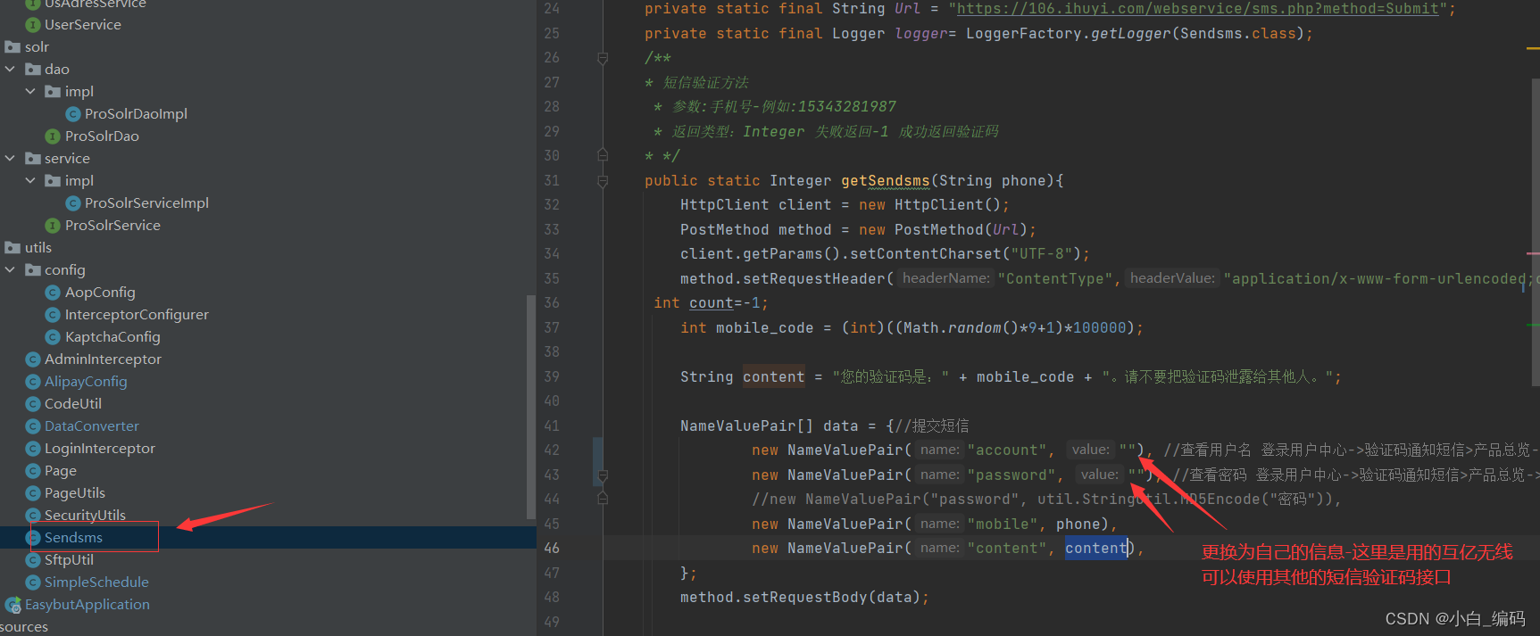This screenshot has width=1540, height=636.
Task: Select the Sendsms class in tree
Action: pyautogui.click(x=73, y=537)
